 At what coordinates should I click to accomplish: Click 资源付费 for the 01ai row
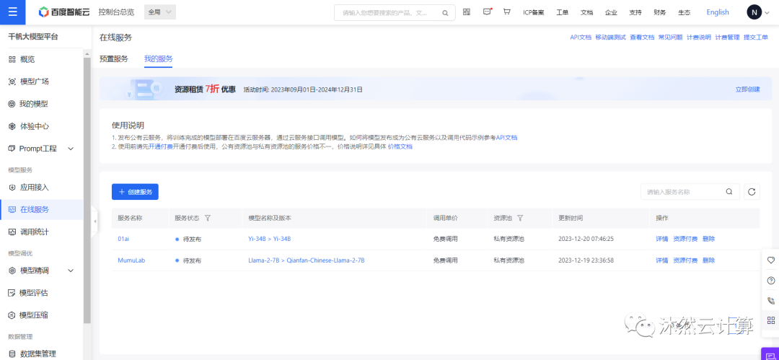click(x=685, y=239)
